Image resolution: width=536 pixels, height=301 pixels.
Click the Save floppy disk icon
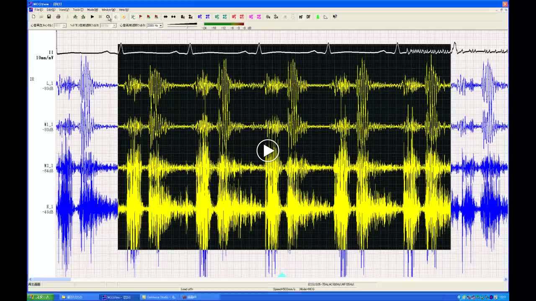pyautogui.click(x=49, y=17)
